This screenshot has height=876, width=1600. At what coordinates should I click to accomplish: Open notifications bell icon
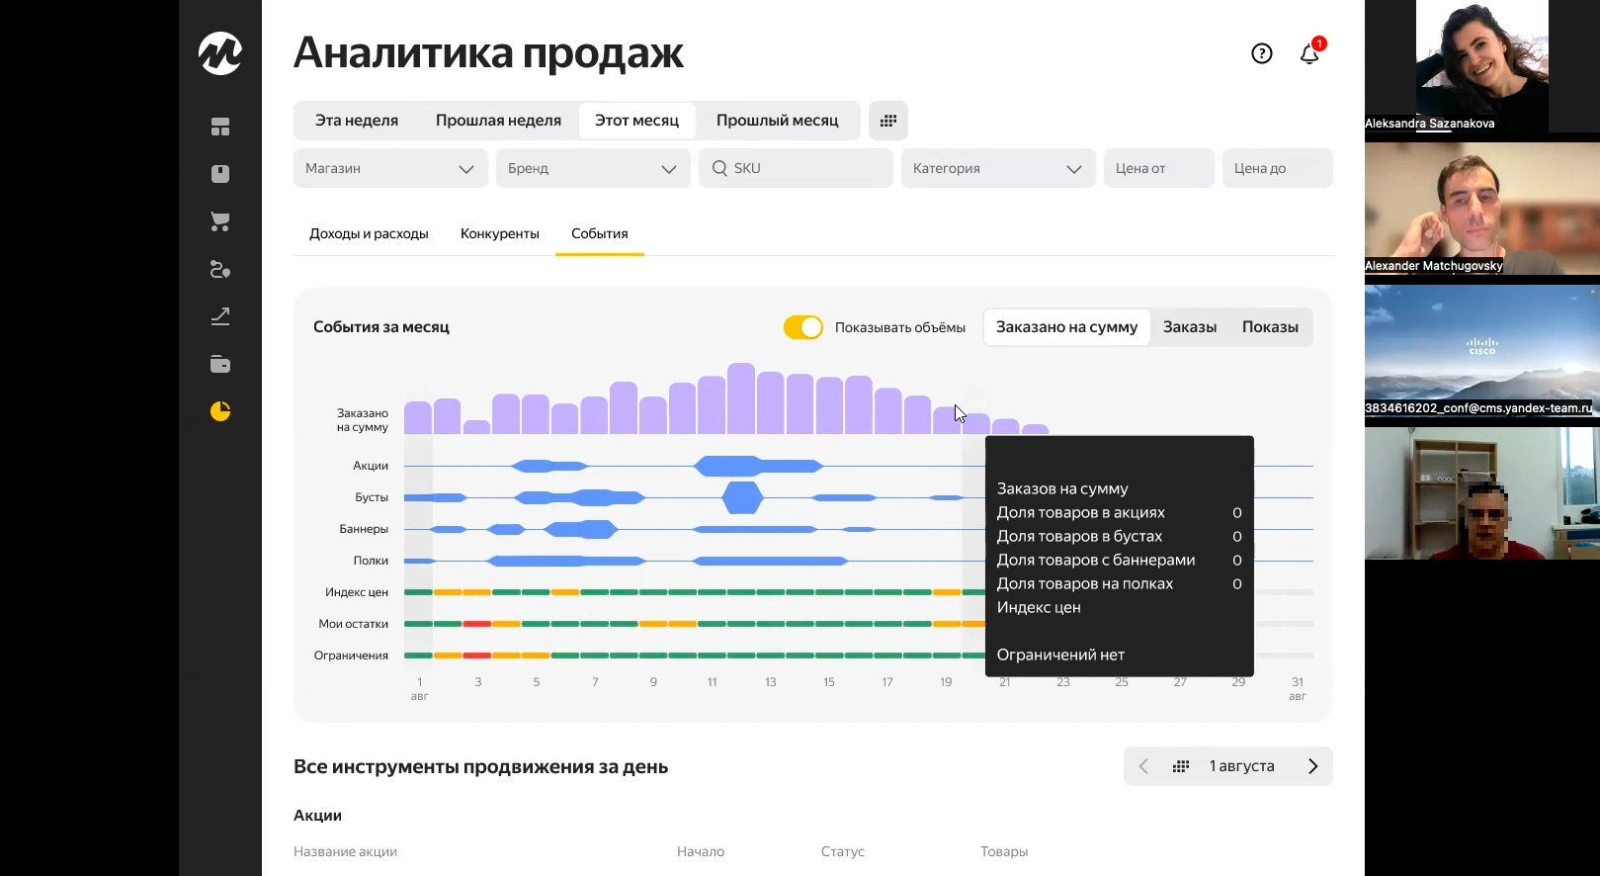coord(1310,53)
